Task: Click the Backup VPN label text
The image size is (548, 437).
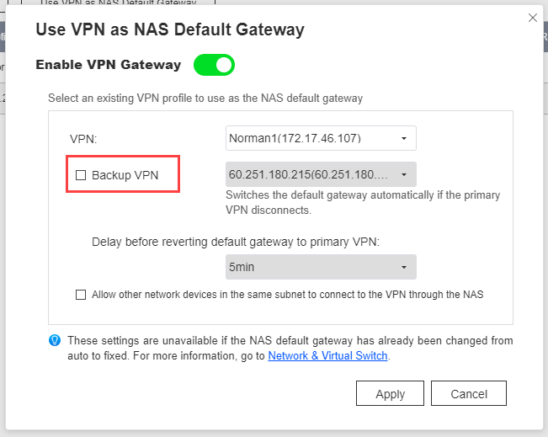Action: click(125, 175)
